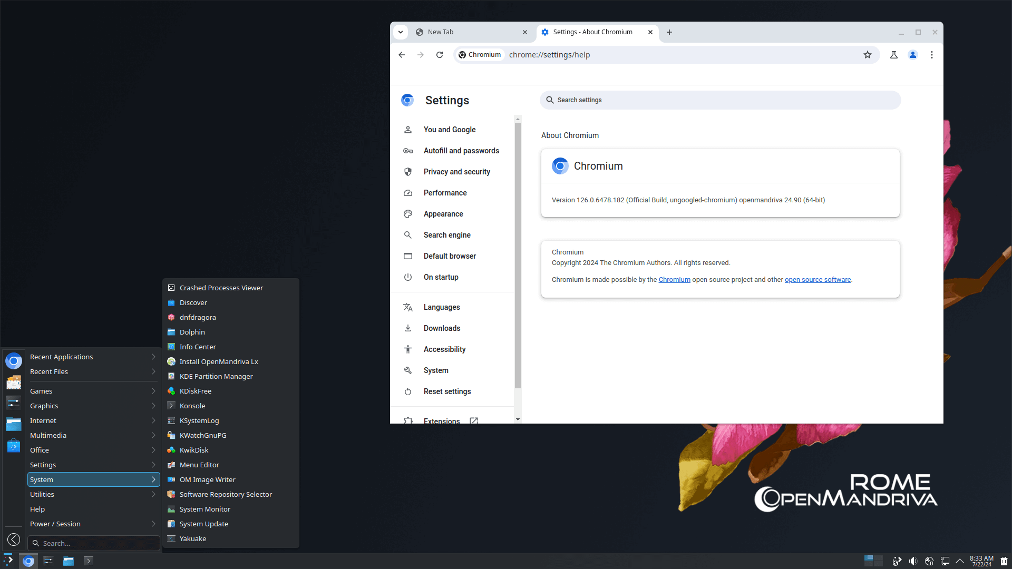Expand the hidden system tray icons
The height and width of the screenshot is (569, 1012).
click(x=960, y=561)
